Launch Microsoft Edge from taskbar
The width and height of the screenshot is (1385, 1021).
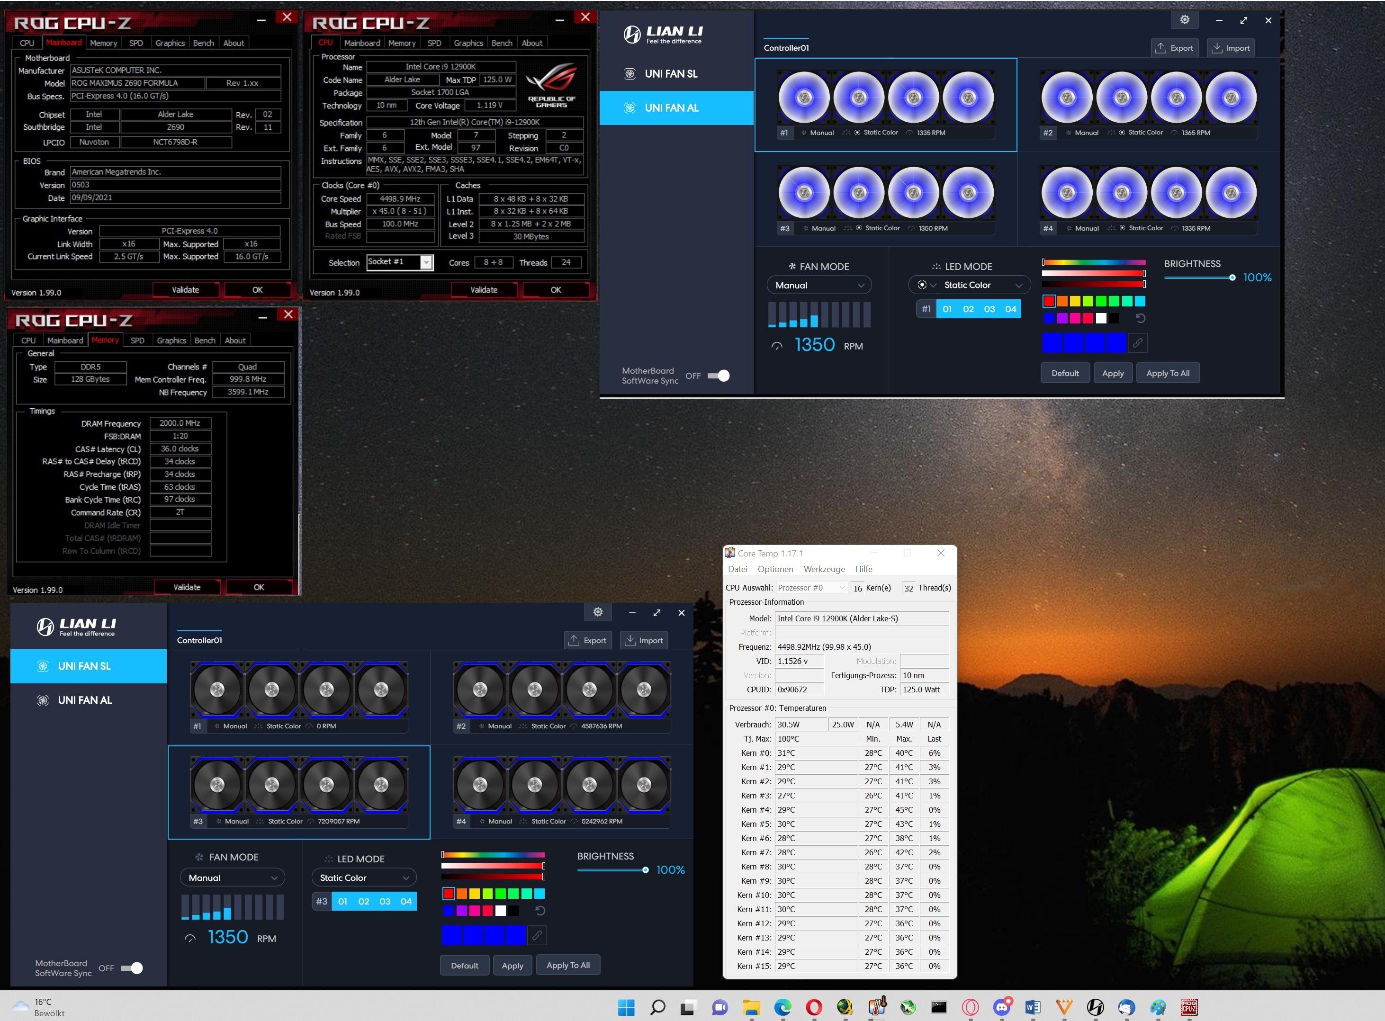(x=782, y=1007)
